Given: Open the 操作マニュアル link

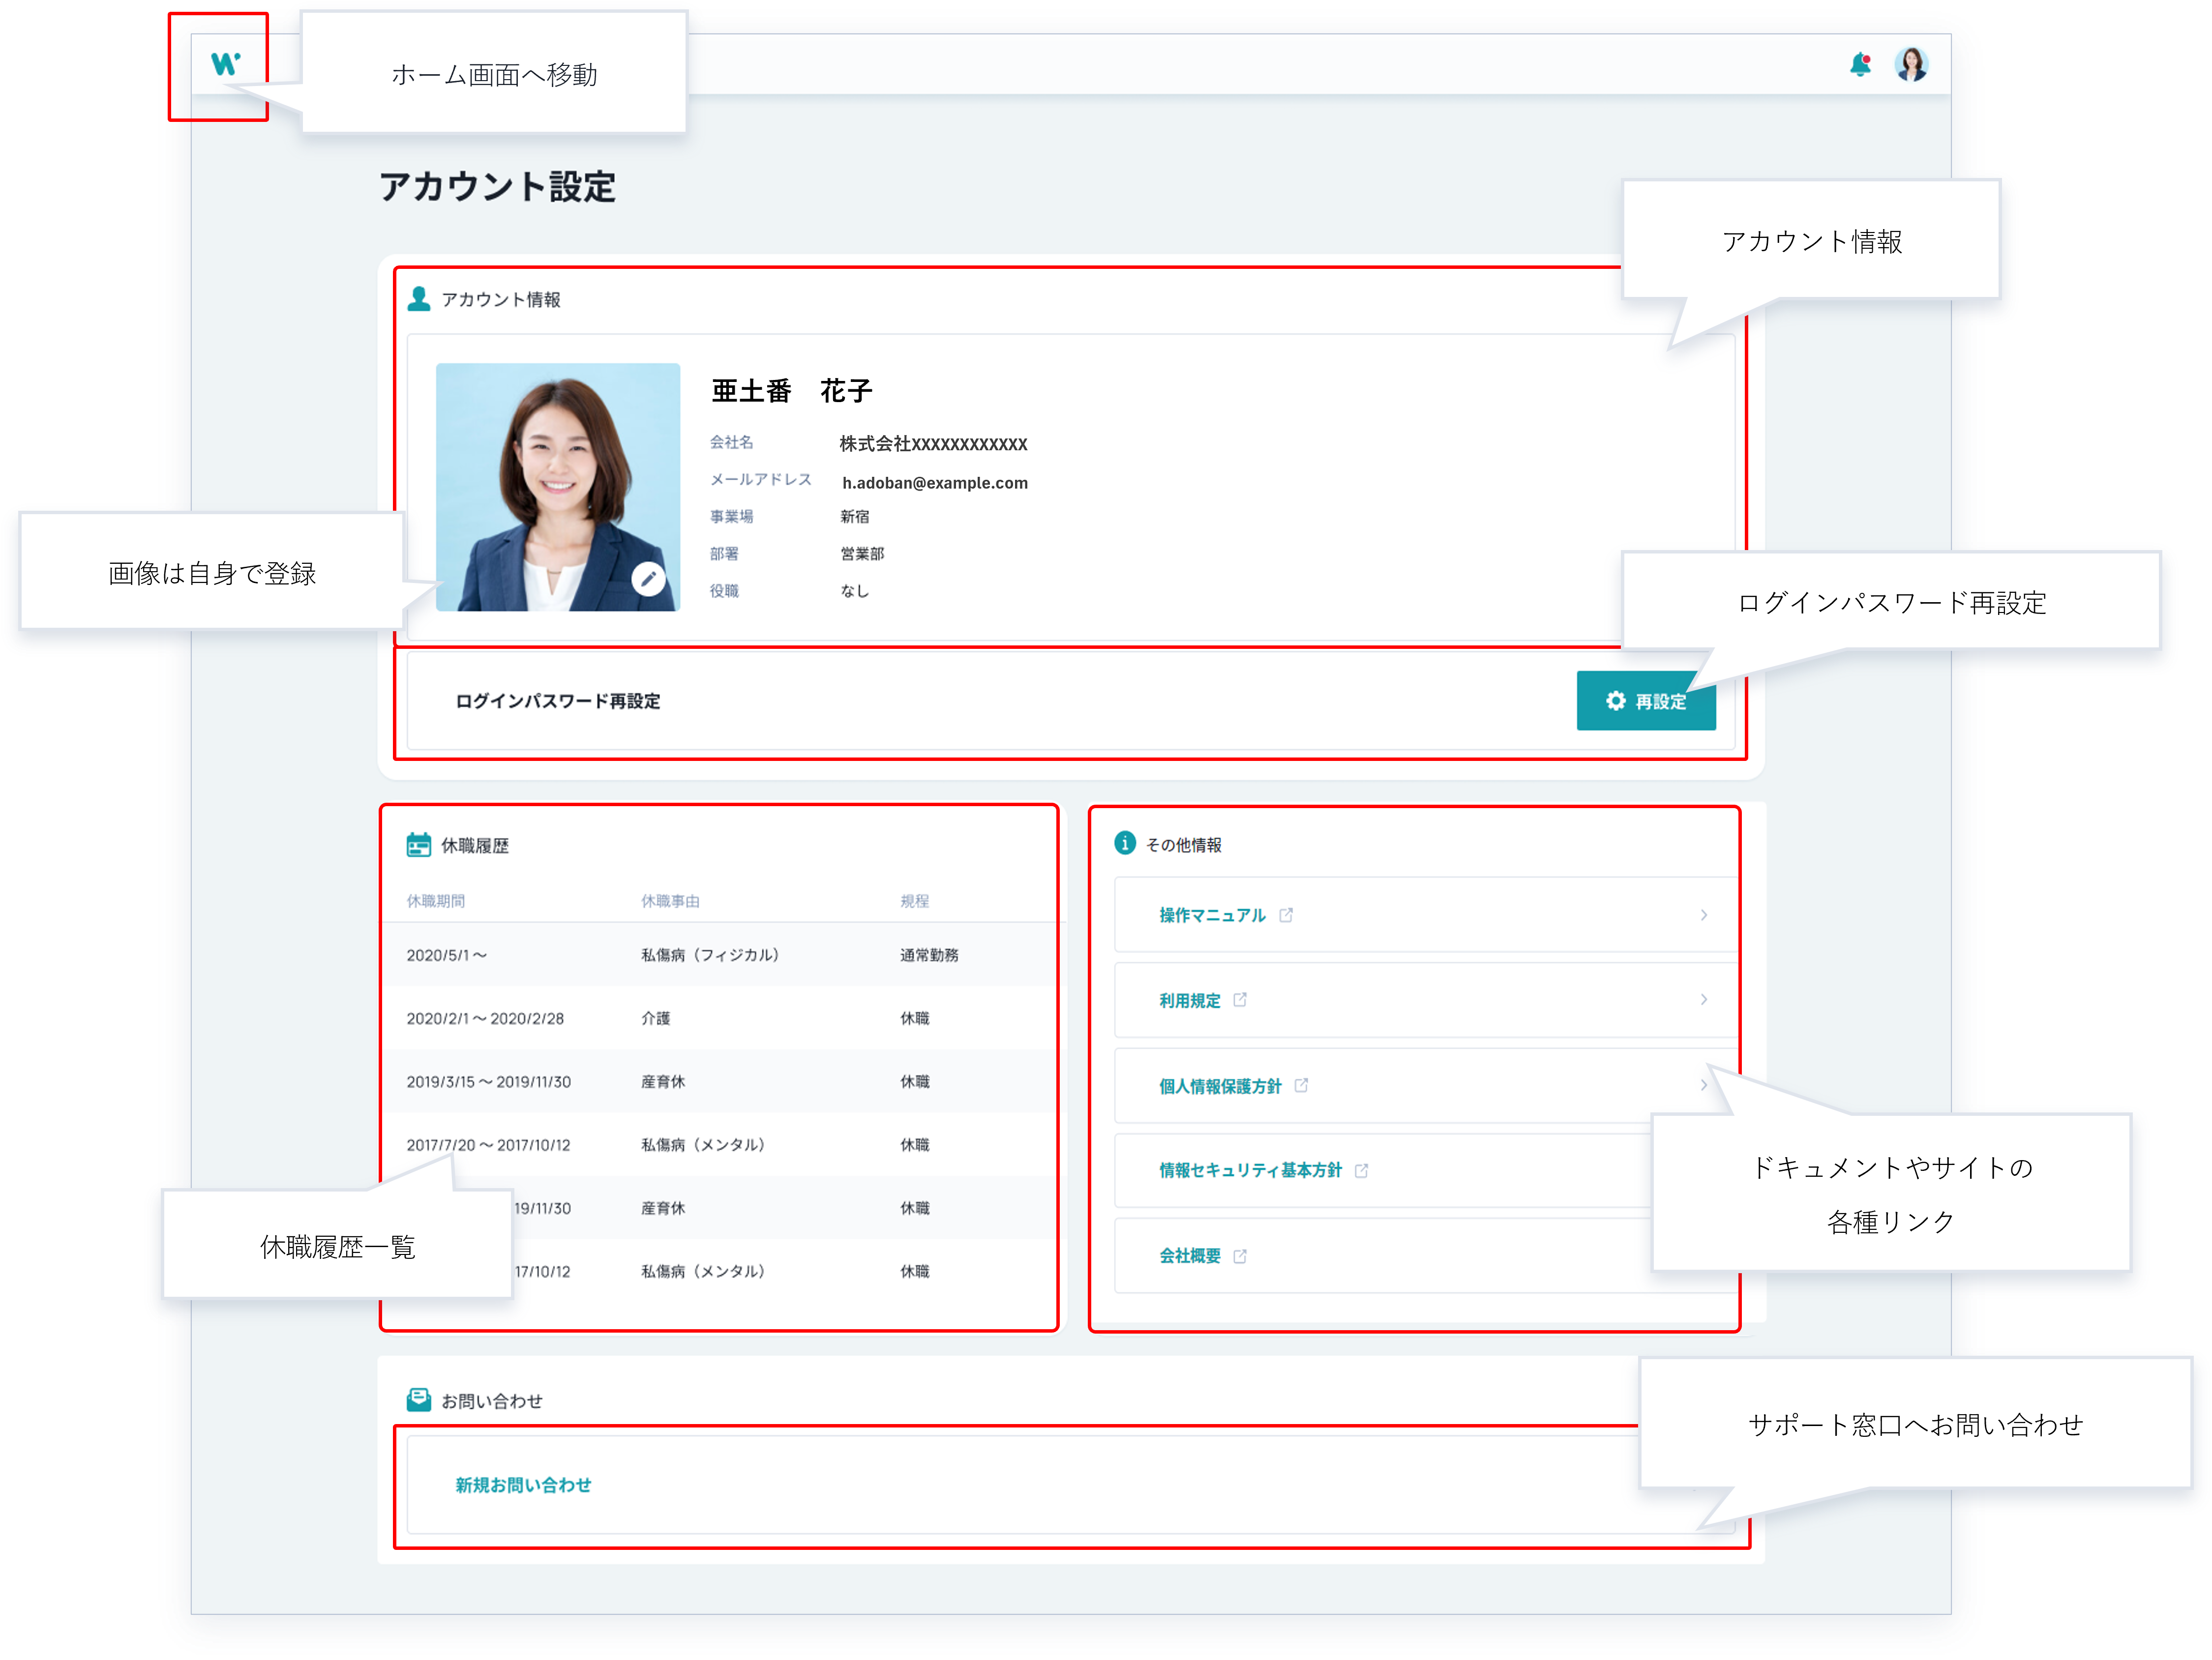Looking at the screenshot, I should (1212, 914).
